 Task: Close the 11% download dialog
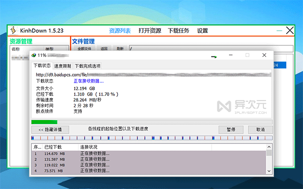[264, 55]
